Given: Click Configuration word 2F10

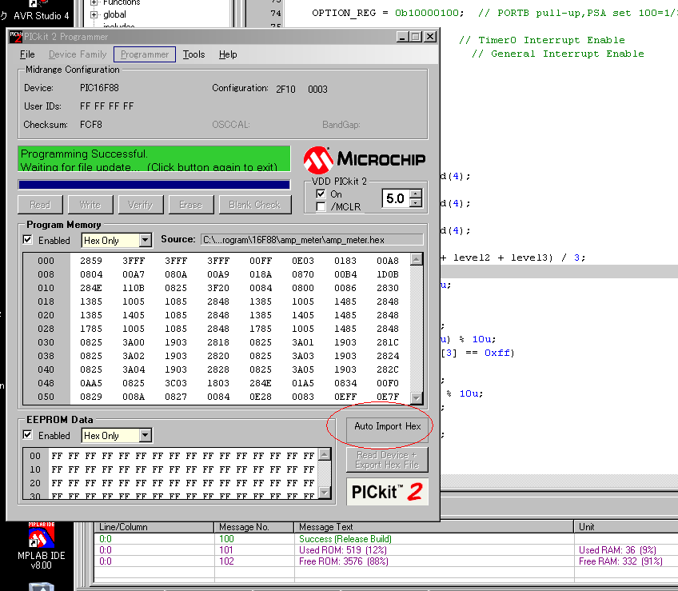Looking at the screenshot, I should [285, 89].
